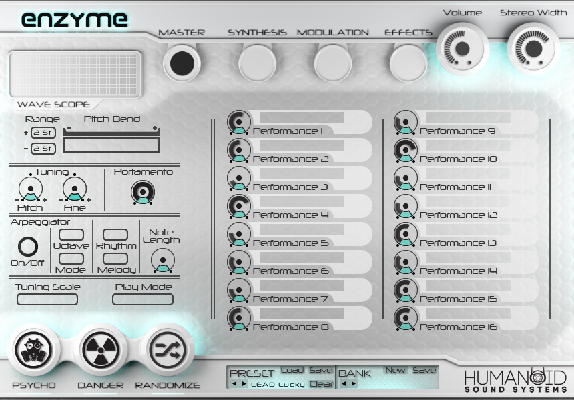
Task: Open the Play Mode dropdown
Action: click(x=143, y=299)
